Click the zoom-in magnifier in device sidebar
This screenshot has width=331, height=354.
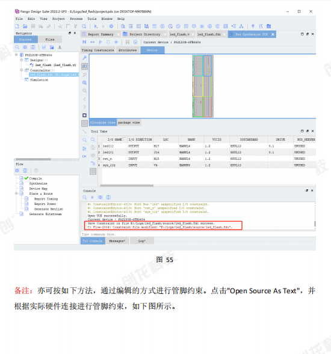point(85,82)
